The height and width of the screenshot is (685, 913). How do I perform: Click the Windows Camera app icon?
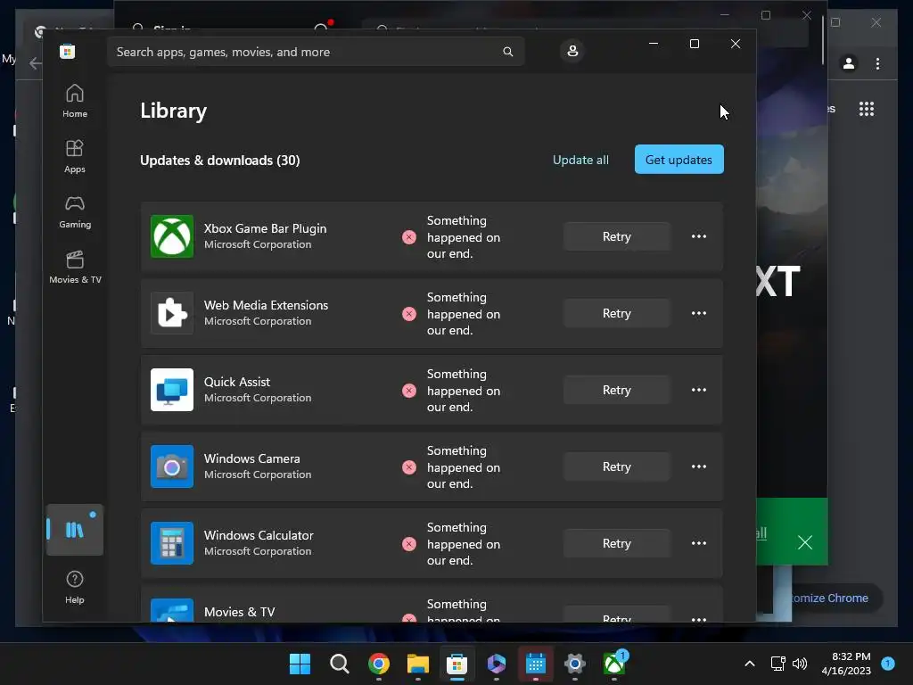point(172,466)
